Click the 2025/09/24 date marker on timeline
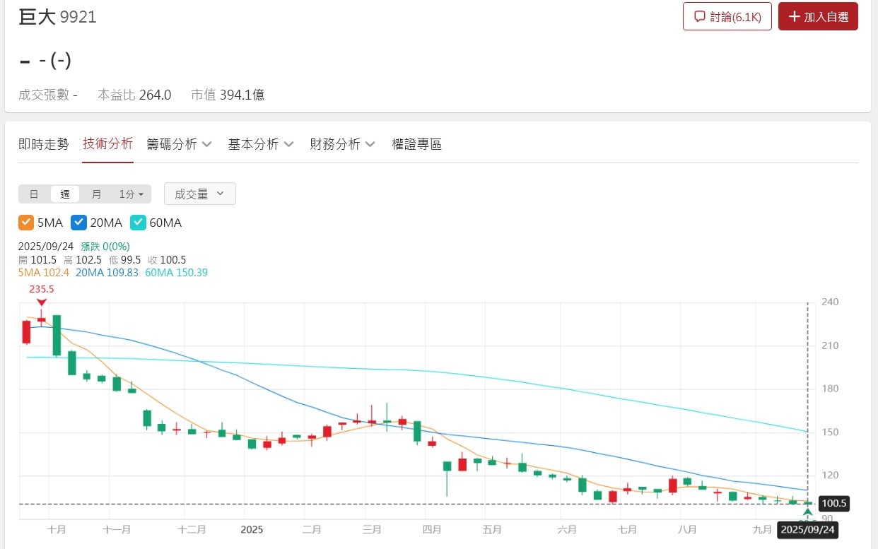The image size is (878, 549). (x=807, y=529)
